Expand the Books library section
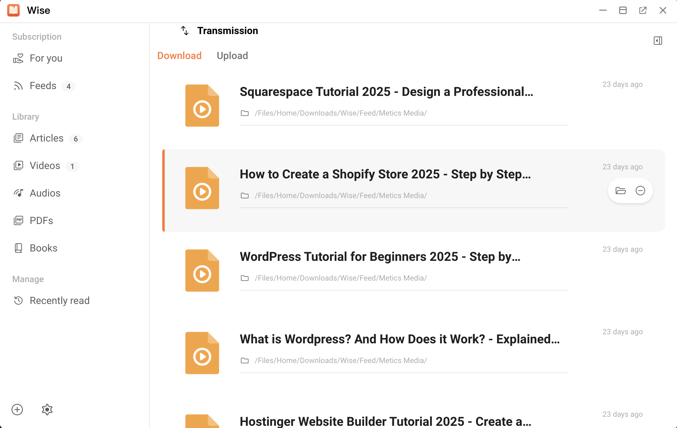The width and height of the screenshot is (677, 428). point(43,248)
